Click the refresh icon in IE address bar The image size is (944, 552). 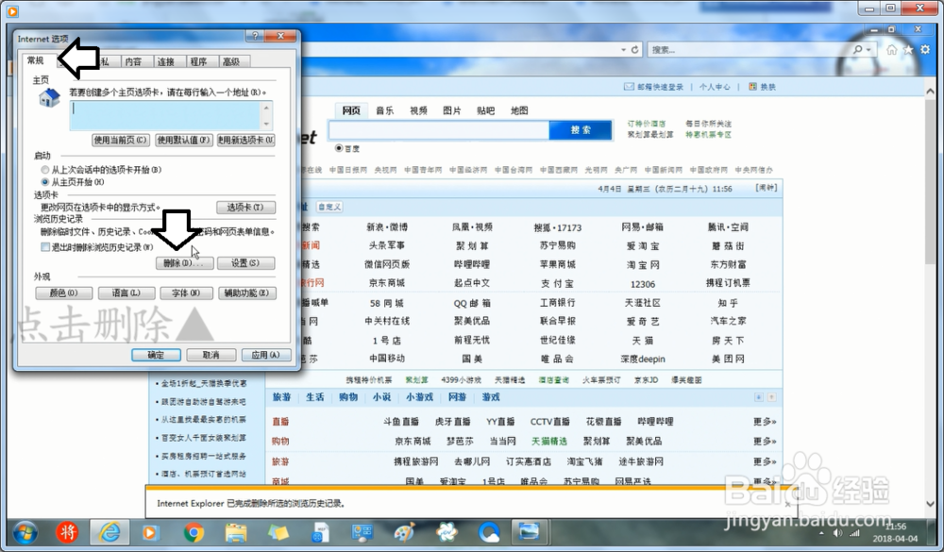pos(634,50)
